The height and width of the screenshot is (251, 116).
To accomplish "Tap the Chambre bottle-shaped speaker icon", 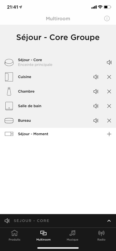I will pos(9,91).
